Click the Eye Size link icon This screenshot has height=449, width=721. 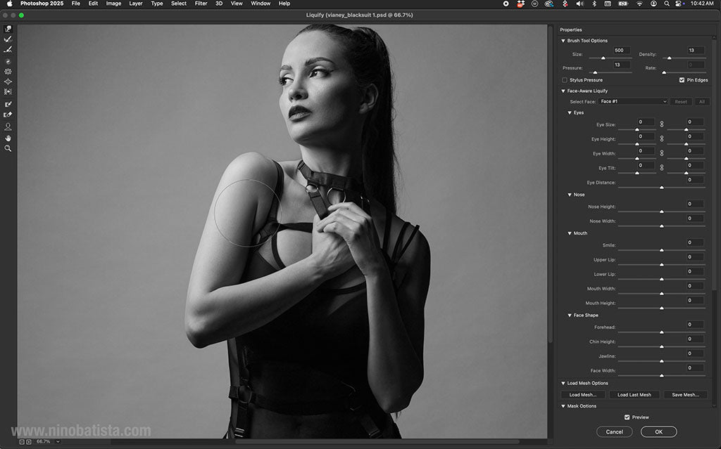(x=661, y=124)
